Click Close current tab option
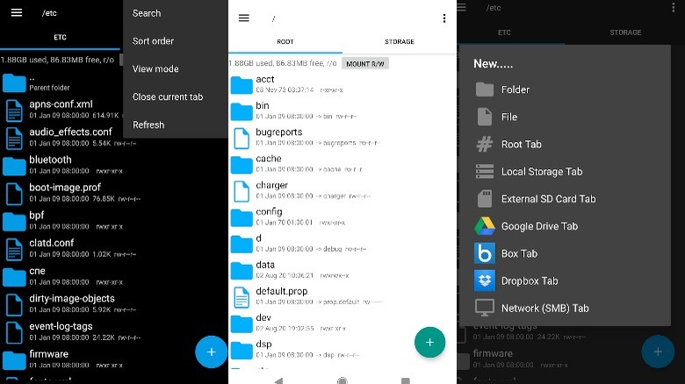This screenshot has height=384, width=685. point(168,96)
